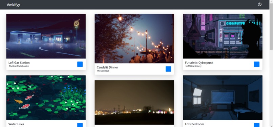This screenshot has width=273, height=127.
Task: Open the Water Lilies koi pond thumbnail
Action: click(46, 98)
